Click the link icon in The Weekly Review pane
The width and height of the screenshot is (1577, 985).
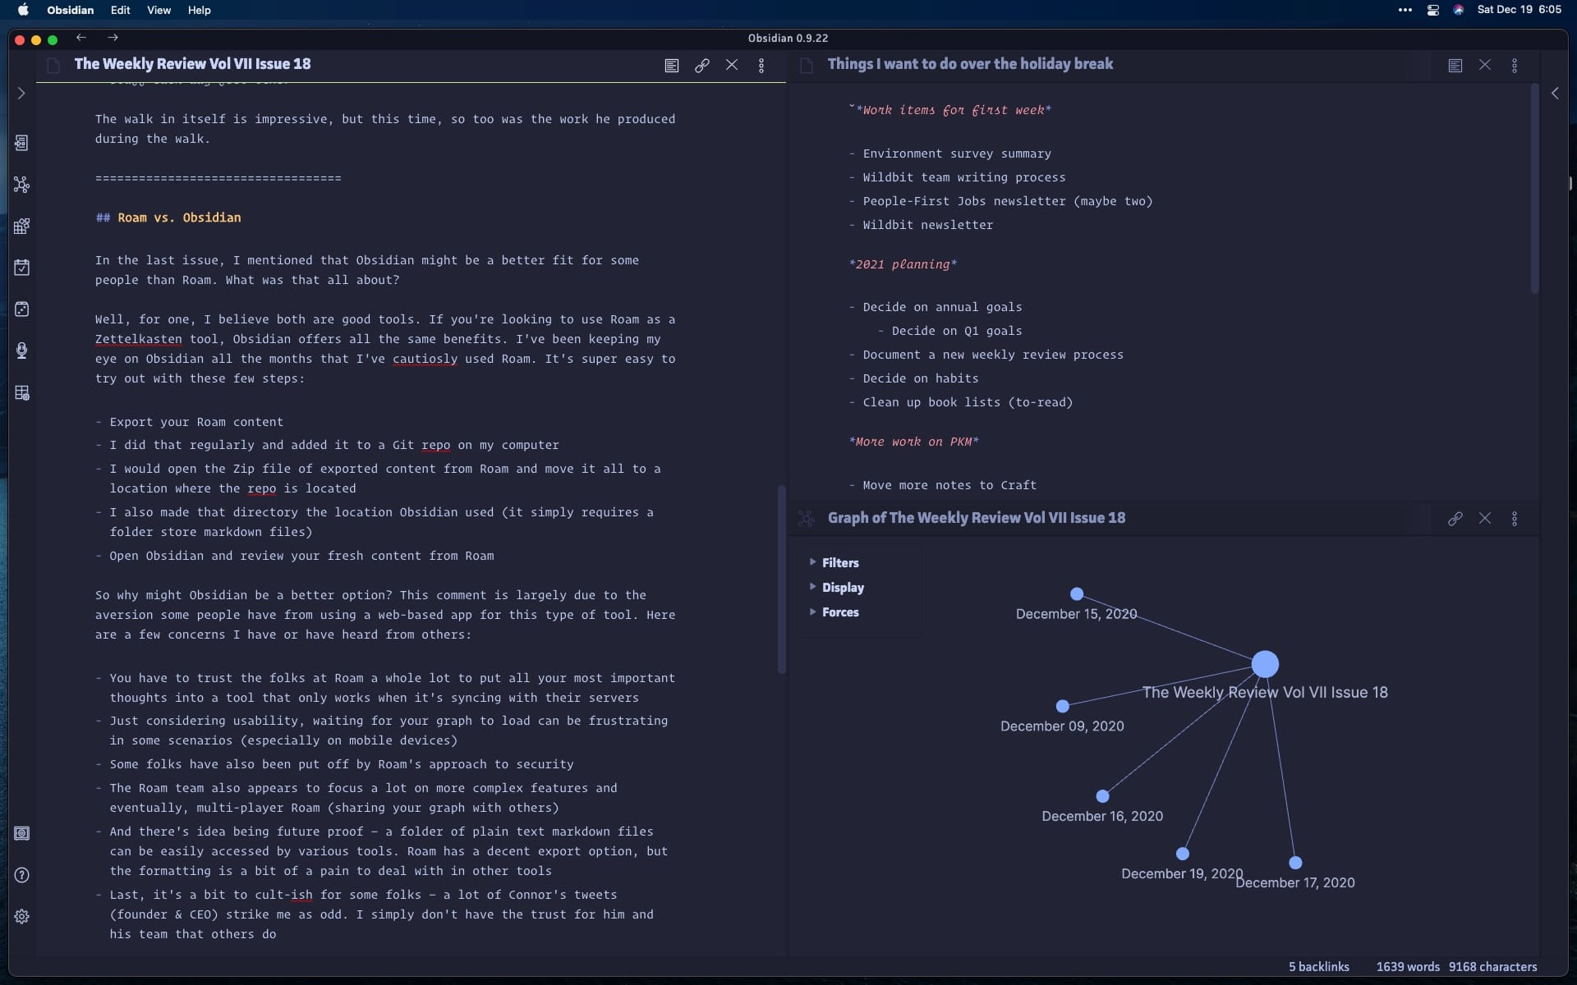(x=702, y=66)
